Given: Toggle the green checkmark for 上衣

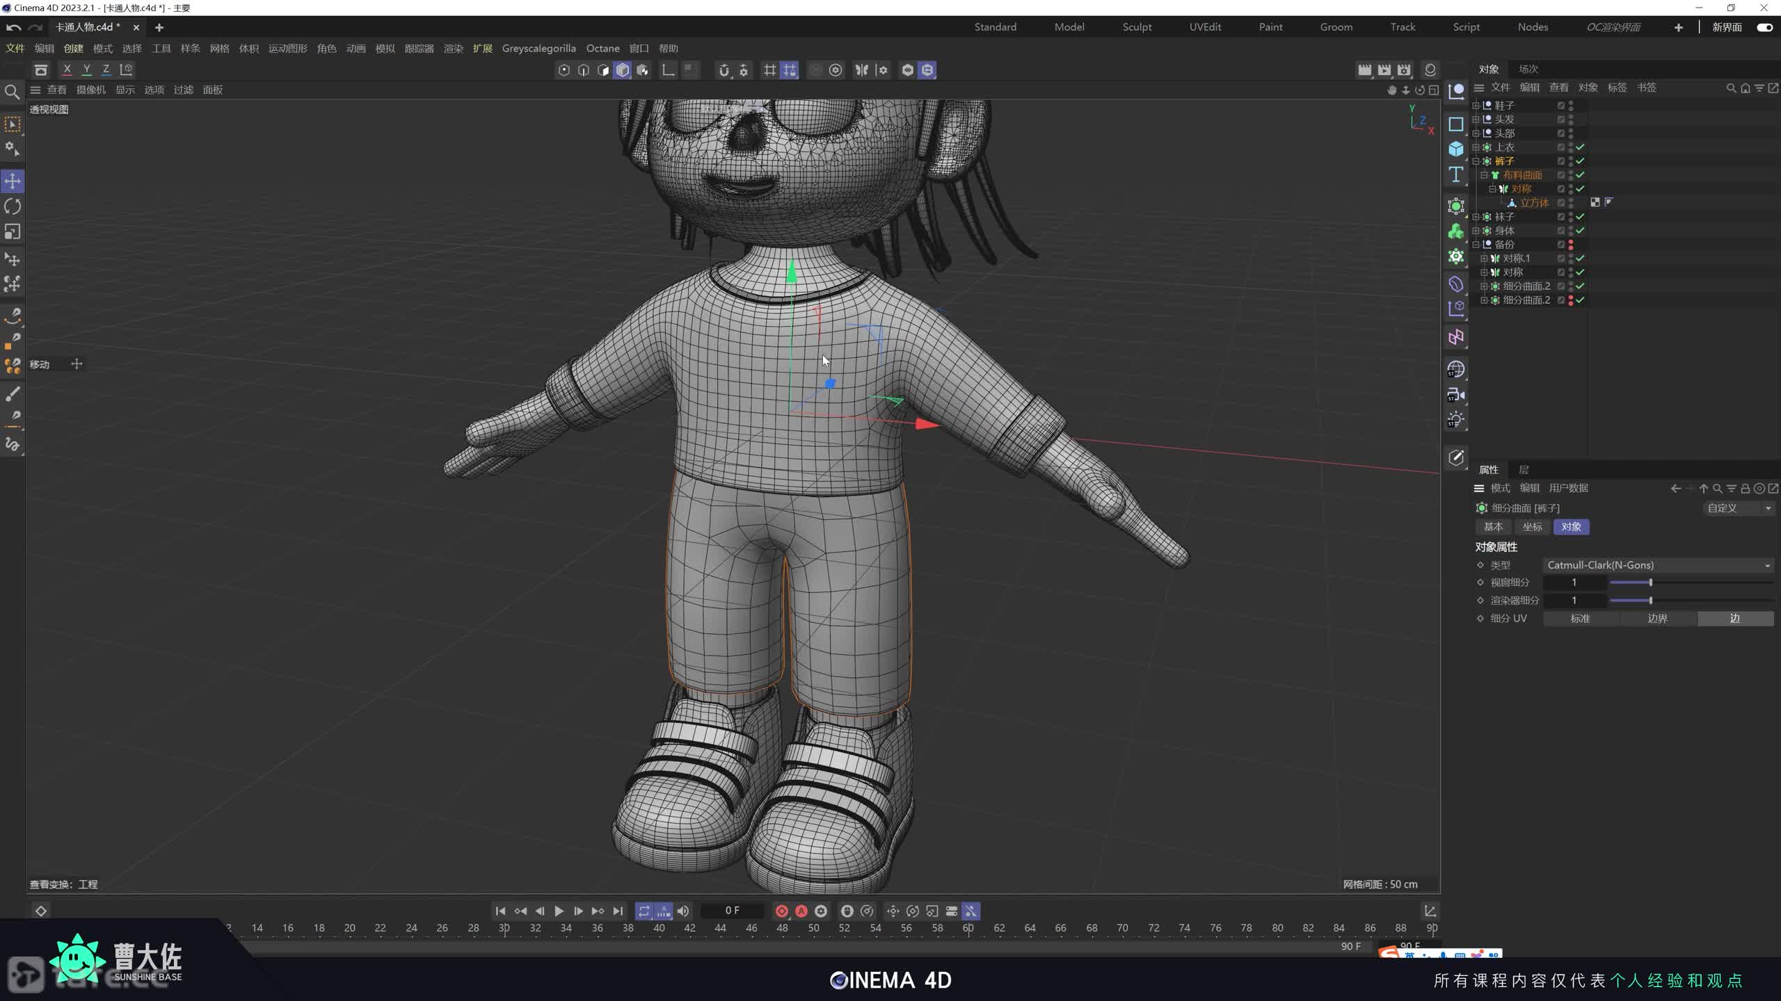Looking at the screenshot, I should (x=1580, y=147).
